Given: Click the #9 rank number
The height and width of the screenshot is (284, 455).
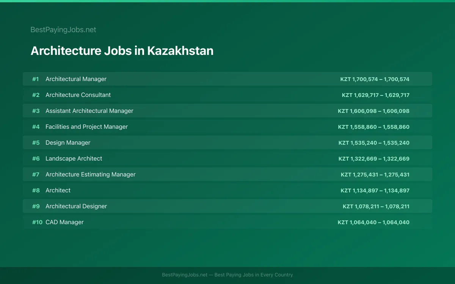Looking at the screenshot, I should [36, 206].
